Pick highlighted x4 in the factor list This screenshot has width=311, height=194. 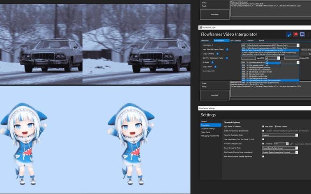[x=273, y=63]
